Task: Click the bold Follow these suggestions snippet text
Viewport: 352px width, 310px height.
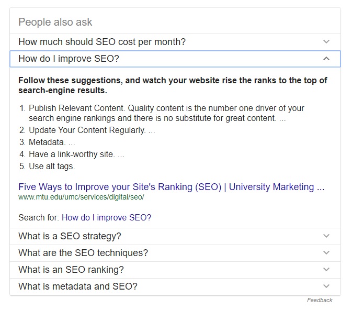Action: pyautogui.click(x=173, y=85)
